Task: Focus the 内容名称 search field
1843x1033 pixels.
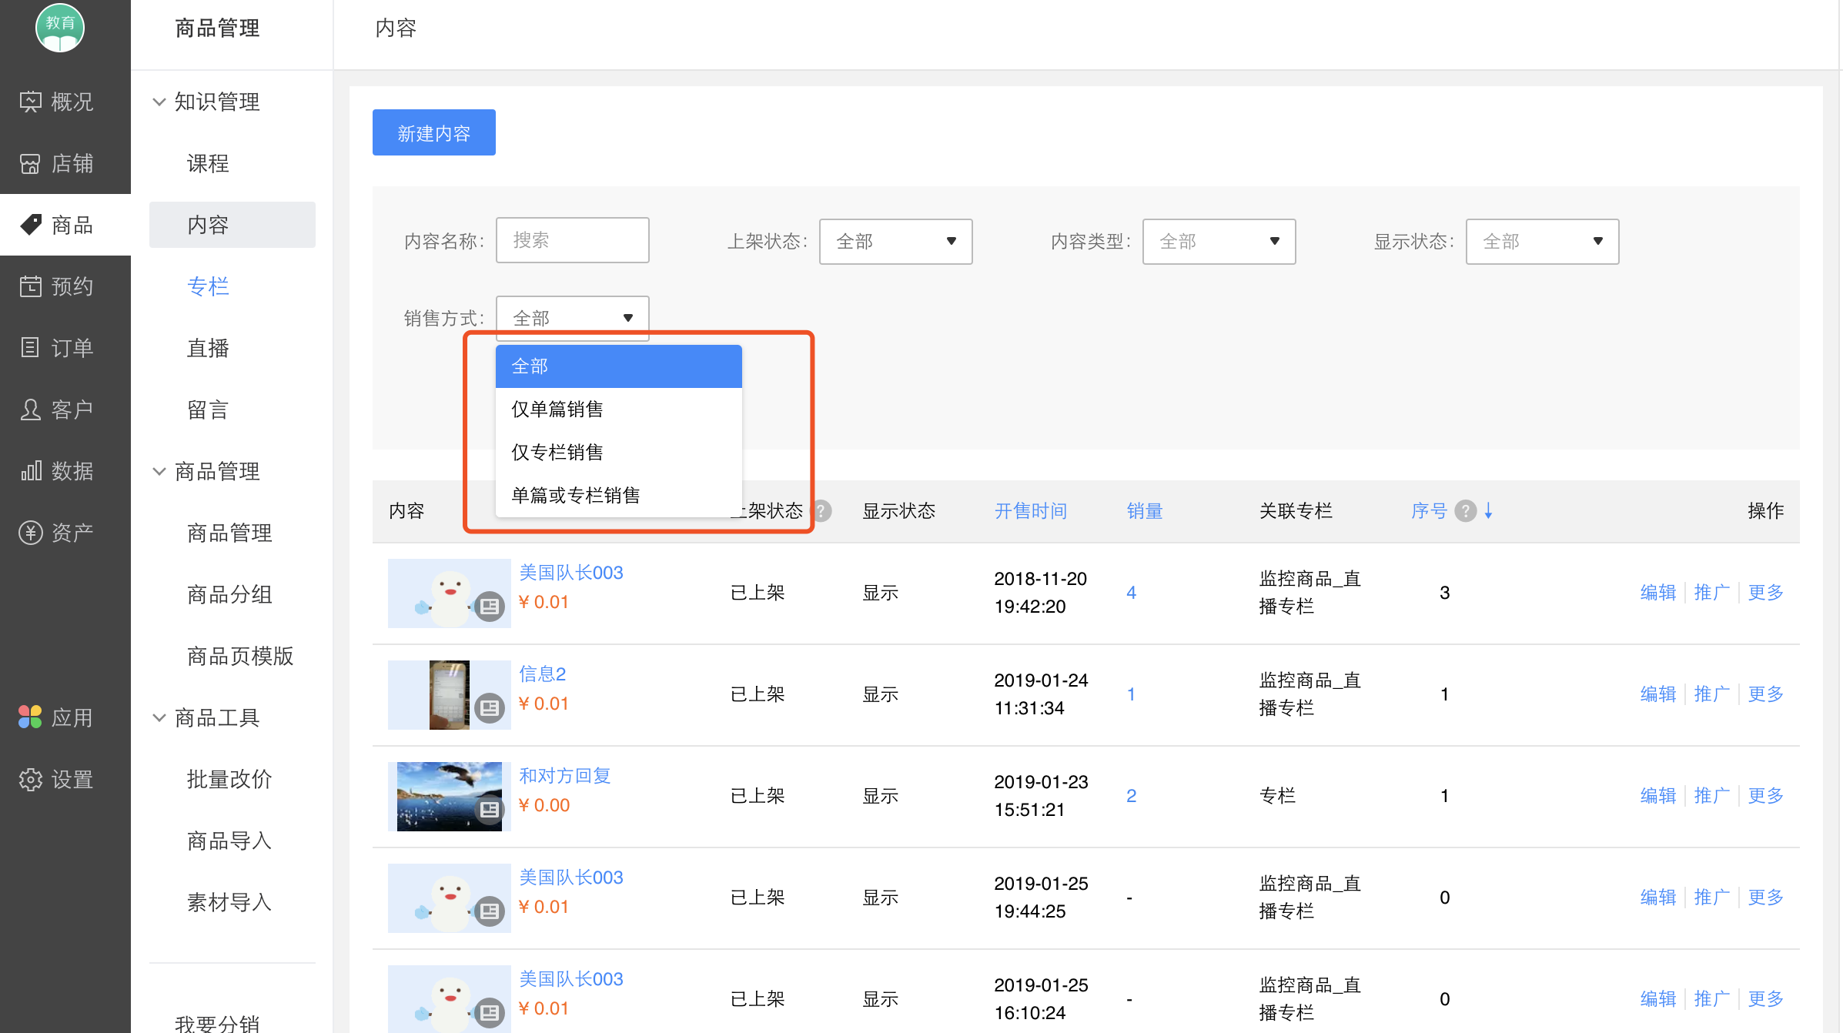Action: [572, 240]
